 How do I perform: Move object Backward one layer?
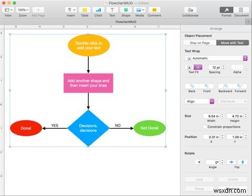[225, 86]
